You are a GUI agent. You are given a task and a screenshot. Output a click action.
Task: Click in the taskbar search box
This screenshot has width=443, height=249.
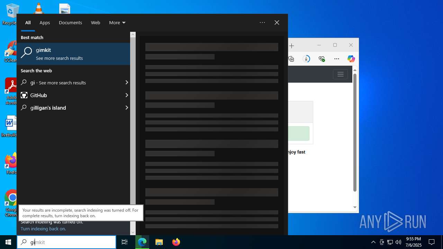66,242
